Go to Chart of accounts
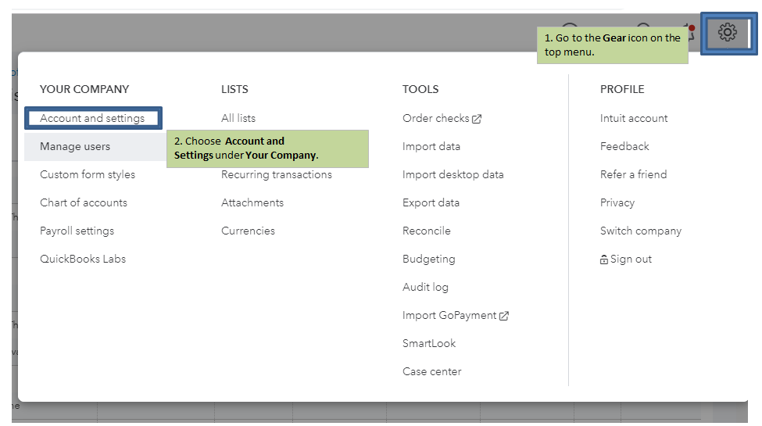 pyautogui.click(x=84, y=202)
